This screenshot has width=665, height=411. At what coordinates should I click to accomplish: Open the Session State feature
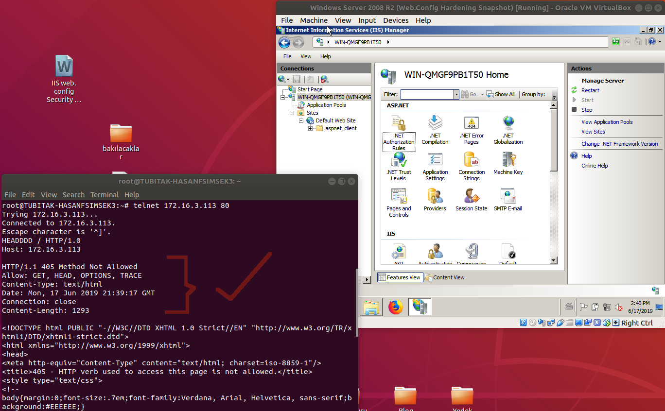coord(472,200)
